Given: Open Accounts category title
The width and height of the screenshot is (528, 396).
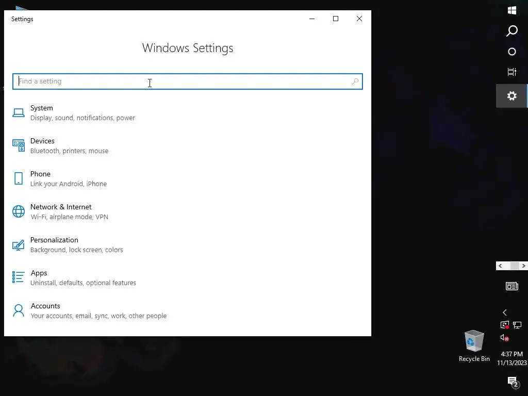Looking at the screenshot, I should (x=45, y=306).
